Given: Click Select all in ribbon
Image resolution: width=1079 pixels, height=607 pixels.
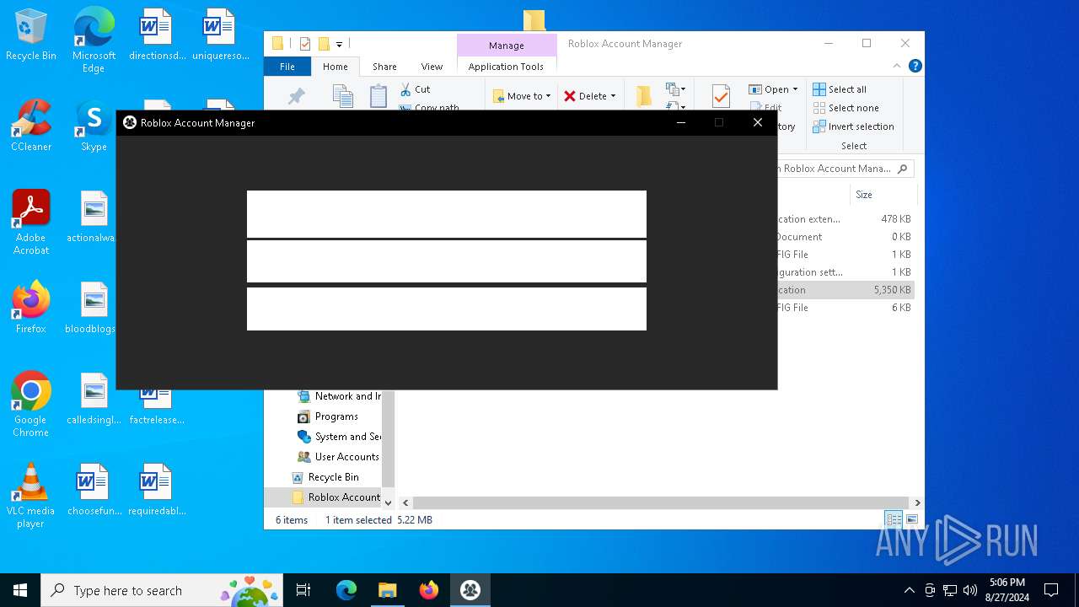Looking at the screenshot, I should coord(839,89).
